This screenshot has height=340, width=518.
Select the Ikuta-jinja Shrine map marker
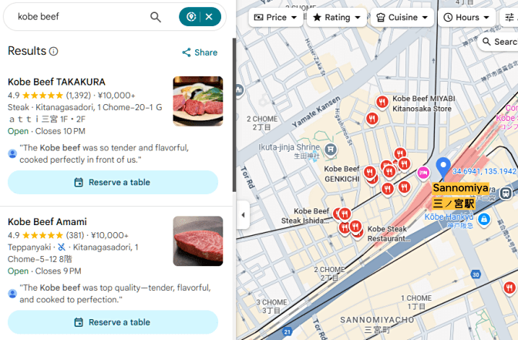point(331,150)
